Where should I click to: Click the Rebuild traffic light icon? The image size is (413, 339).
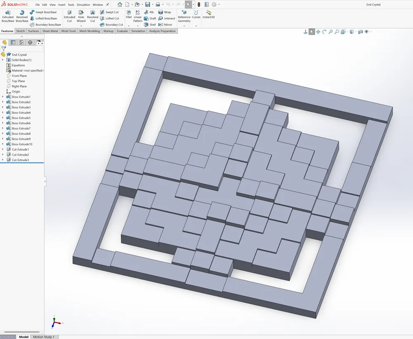pos(199,5)
